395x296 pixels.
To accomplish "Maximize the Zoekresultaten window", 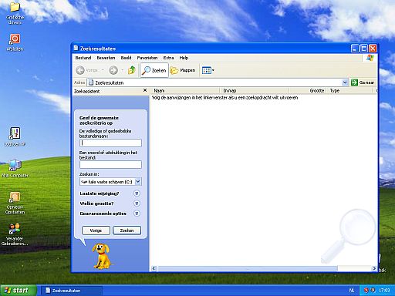I will pos(363,49).
